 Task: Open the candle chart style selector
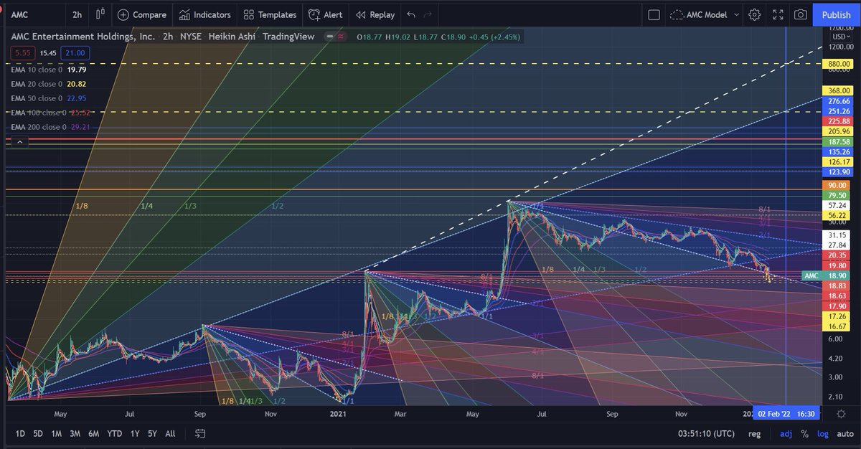click(99, 14)
